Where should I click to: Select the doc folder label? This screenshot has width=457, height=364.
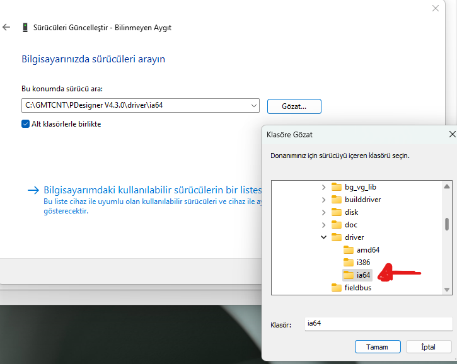[351, 225]
